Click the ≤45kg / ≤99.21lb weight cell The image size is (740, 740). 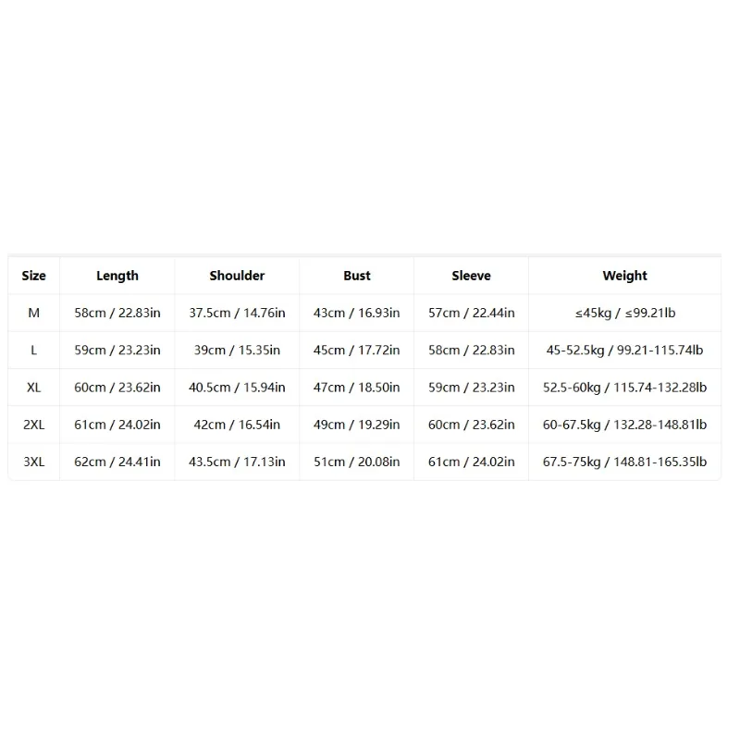pos(625,313)
